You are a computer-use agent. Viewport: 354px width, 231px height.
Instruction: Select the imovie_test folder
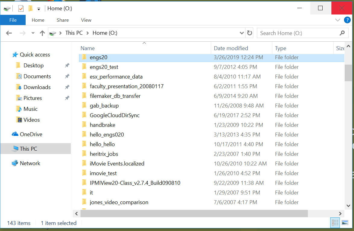[x=212, y=173]
